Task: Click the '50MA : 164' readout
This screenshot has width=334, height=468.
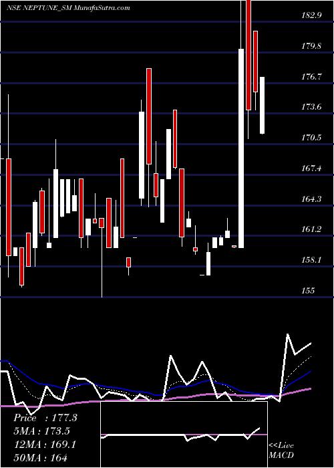Action: [40, 458]
